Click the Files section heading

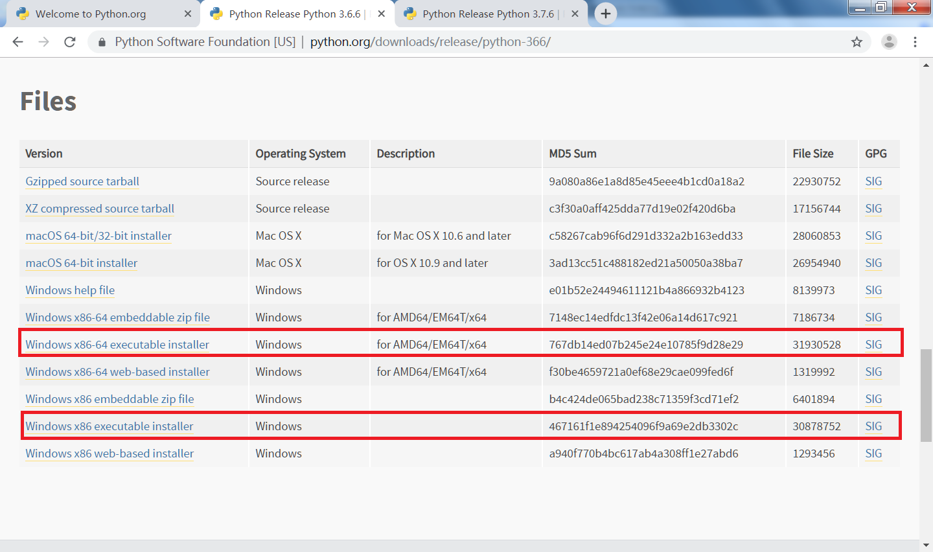[49, 102]
